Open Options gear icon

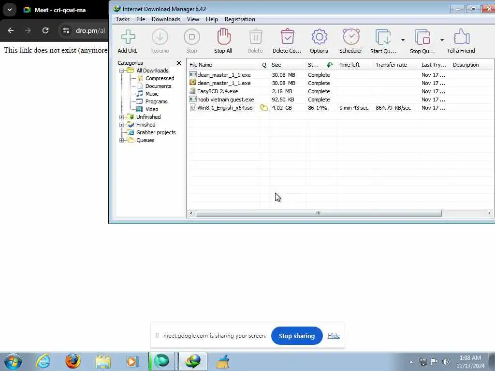319,37
